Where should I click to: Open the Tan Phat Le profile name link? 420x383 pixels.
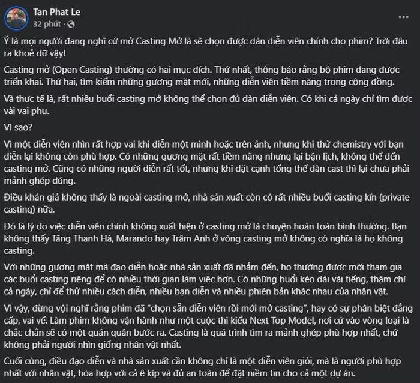tap(56, 12)
